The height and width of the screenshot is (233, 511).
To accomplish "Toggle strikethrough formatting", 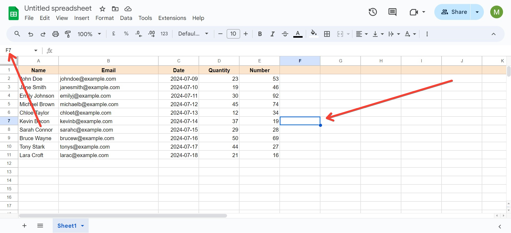I will pos(285,34).
